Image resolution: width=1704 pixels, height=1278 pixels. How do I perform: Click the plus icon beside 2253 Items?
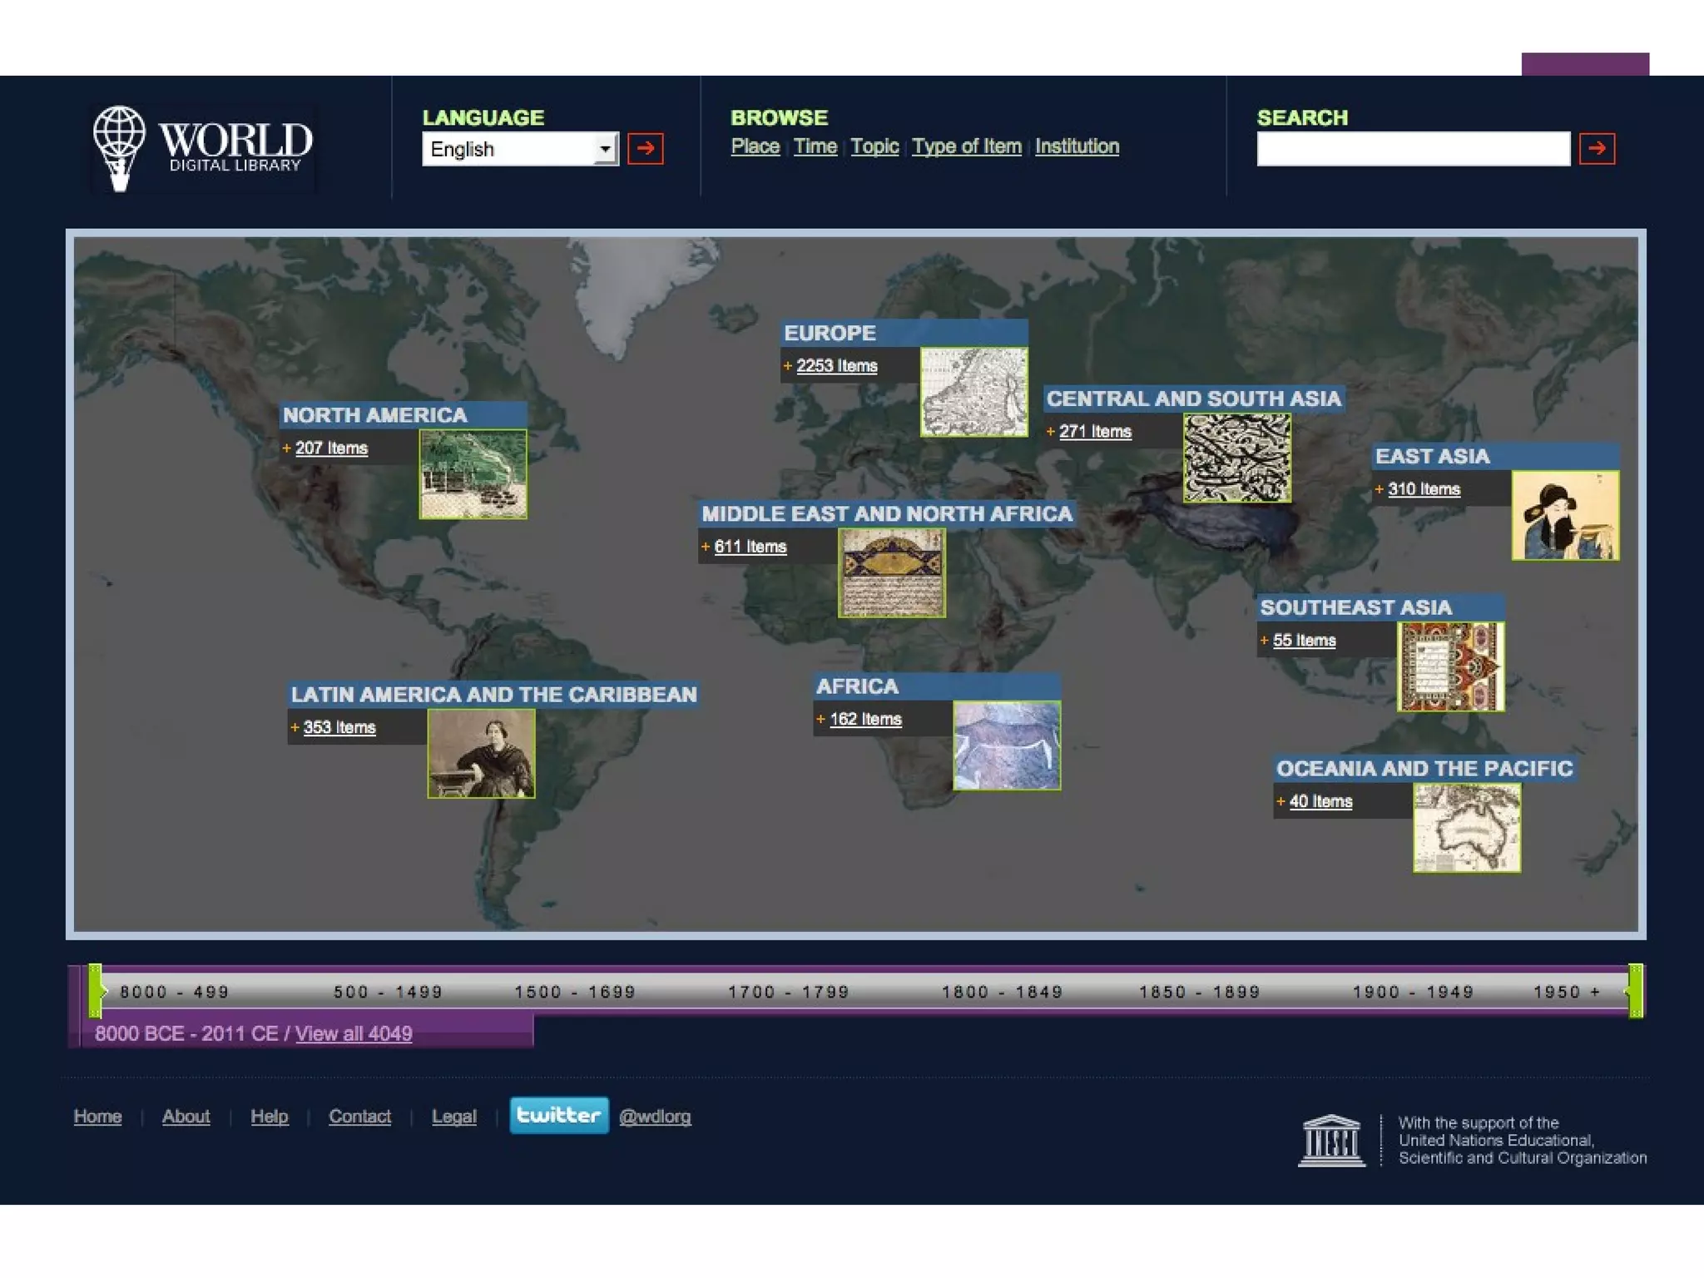(787, 365)
